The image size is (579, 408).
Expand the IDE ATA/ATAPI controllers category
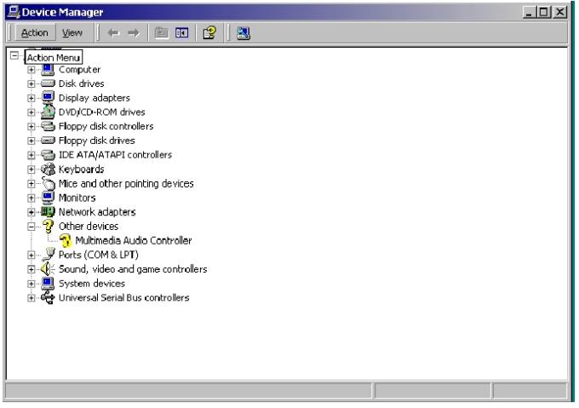pos(32,155)
